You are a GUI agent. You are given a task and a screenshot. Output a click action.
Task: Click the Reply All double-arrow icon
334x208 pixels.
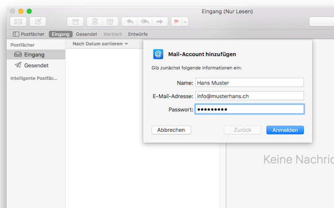tap(144, 21)
